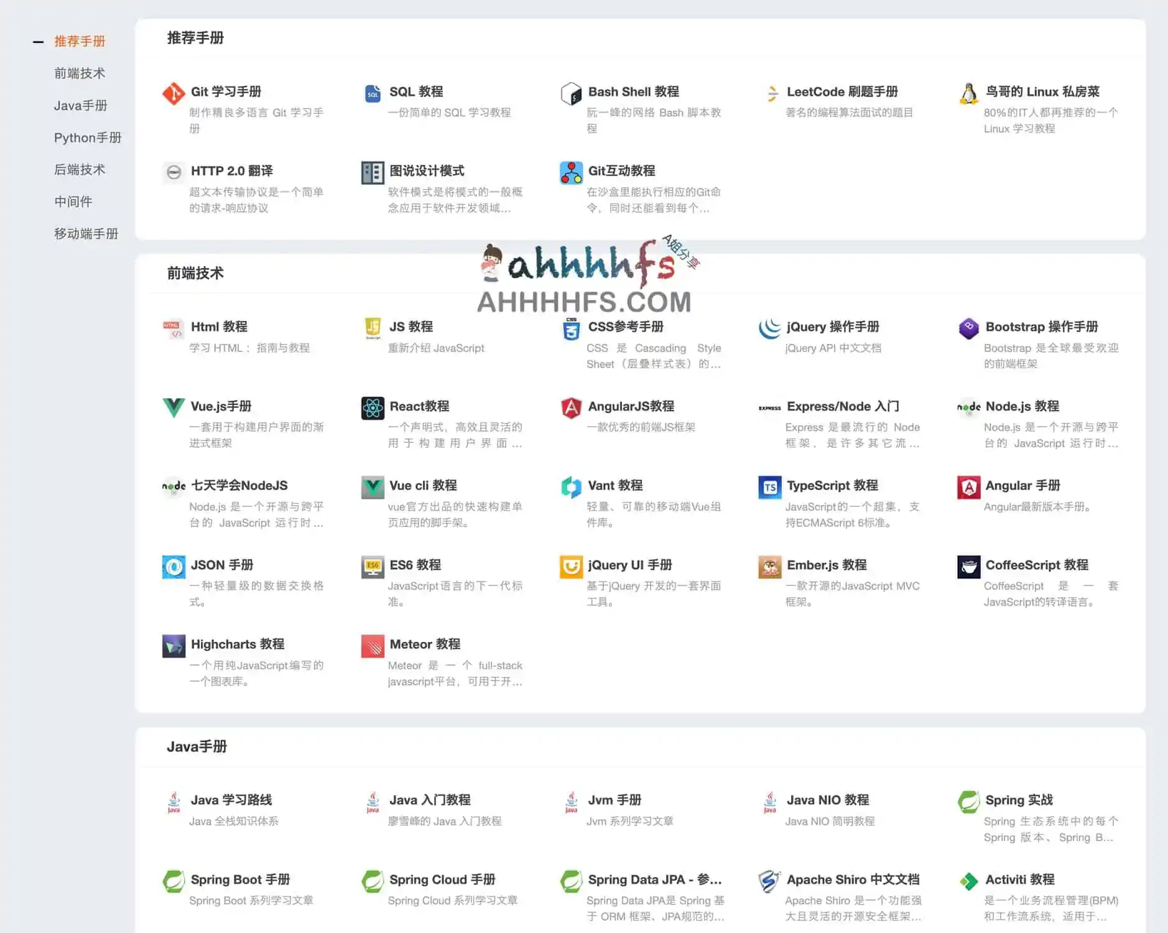Screen dimensions: 1168x933
Task: Open the jQuery 操作手册 title link
Action: [832, 327]
